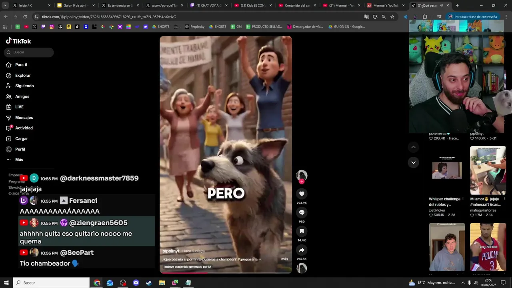The image size is (512, 288).
Task: Open the comments bubble icon
Action: pyautogui.click(x=302, y=212)
